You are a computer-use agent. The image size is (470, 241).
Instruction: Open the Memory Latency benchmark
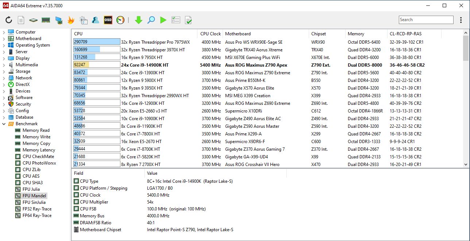pyautogui.click(x=39, y=150)
